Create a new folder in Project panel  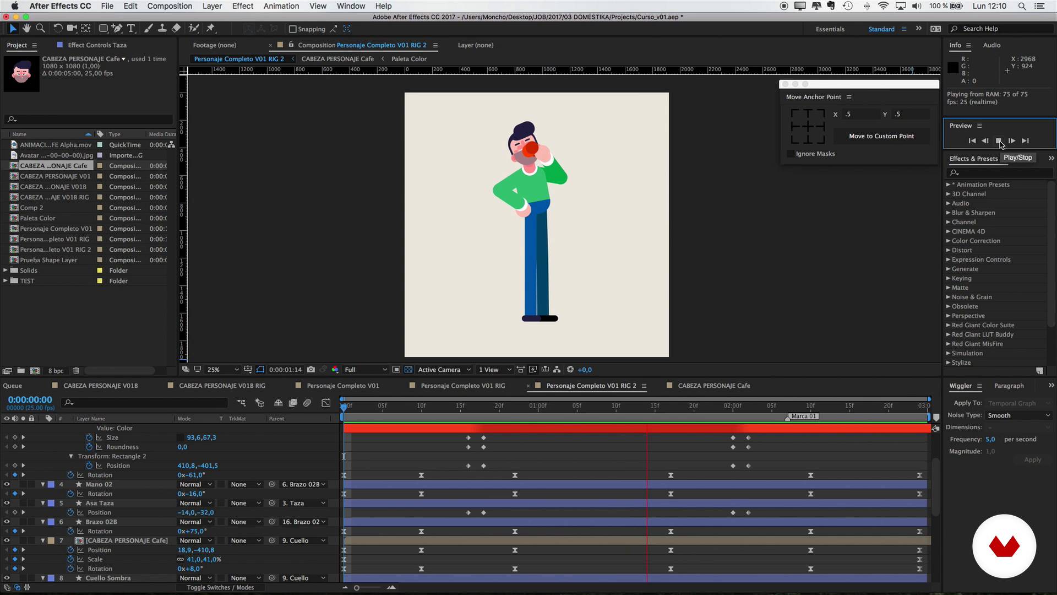point(21,371)
